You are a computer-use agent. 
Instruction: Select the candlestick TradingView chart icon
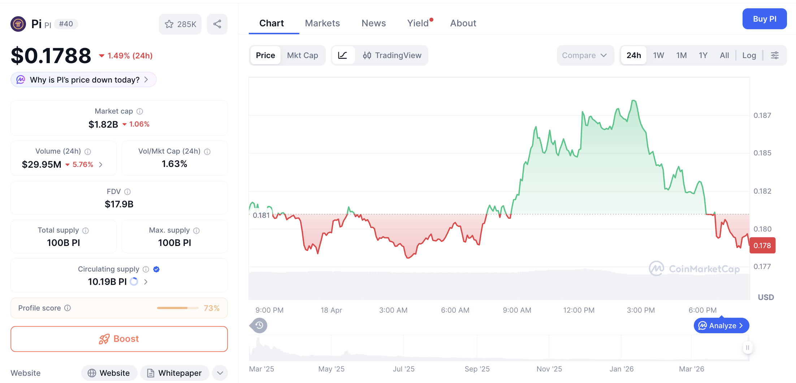367,55
